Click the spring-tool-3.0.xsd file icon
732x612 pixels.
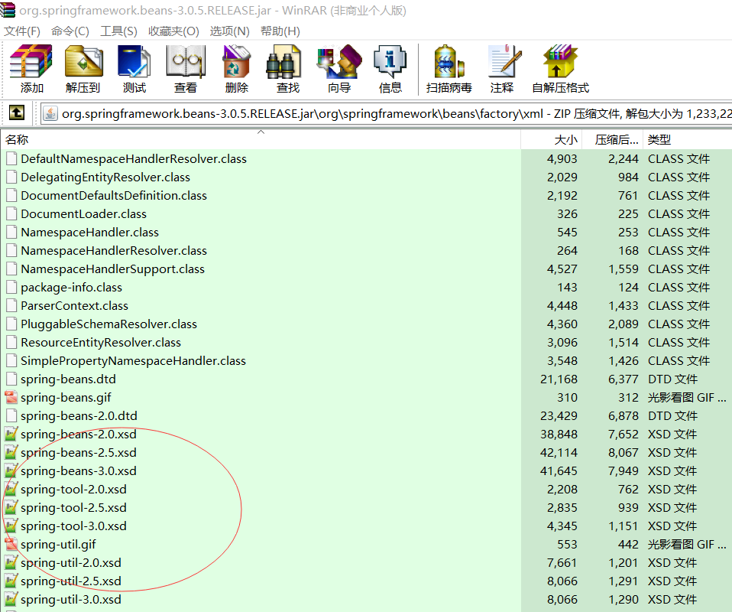point(11,526)
